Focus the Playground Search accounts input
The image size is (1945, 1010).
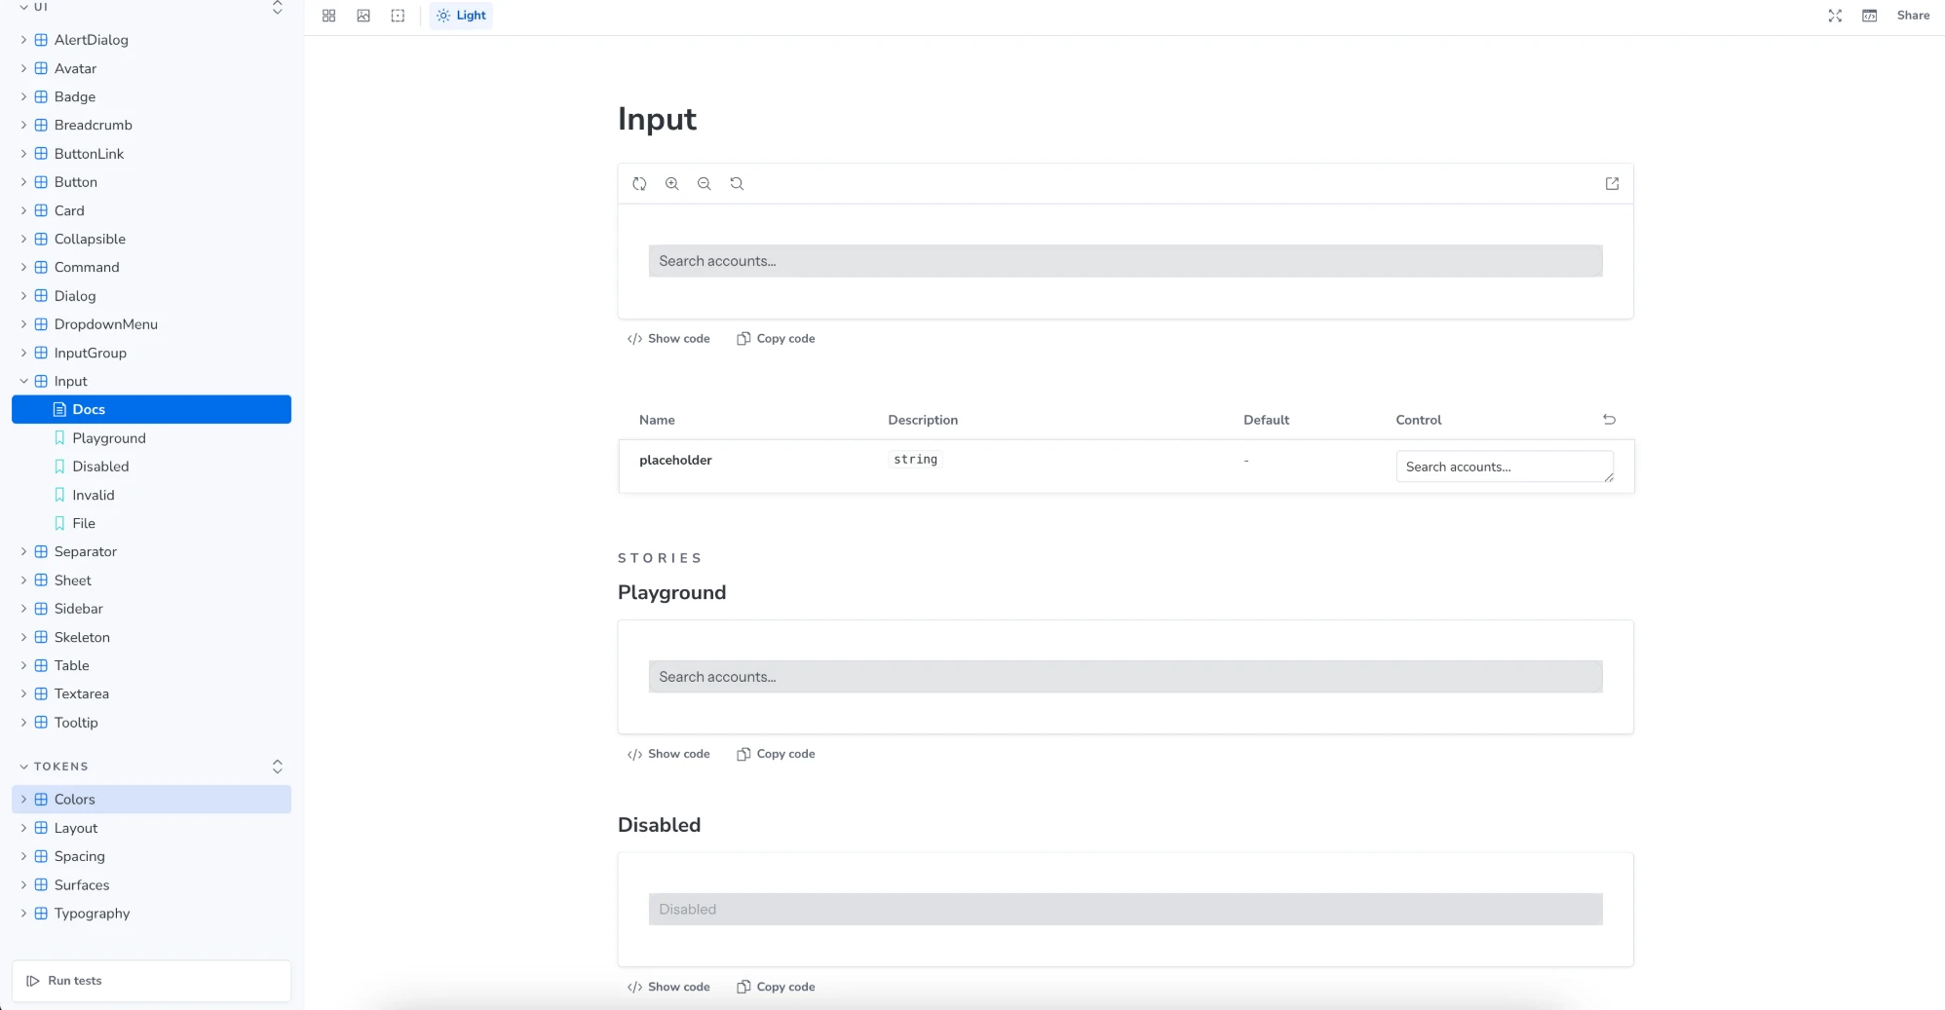tap(1125, 677)
